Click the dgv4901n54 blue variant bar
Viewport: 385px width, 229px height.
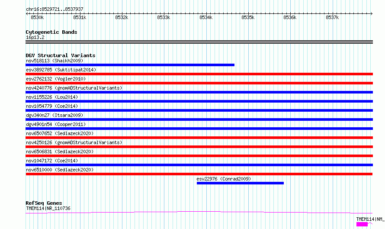199,129
